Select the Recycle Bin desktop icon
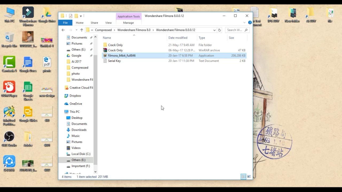Screen dimensions: 342x192 9,40
